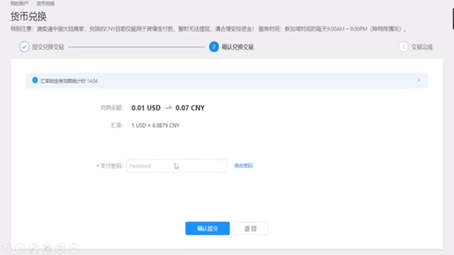
Task: Click the slideshow zoom magnifier icon
Action: [61, 249]
